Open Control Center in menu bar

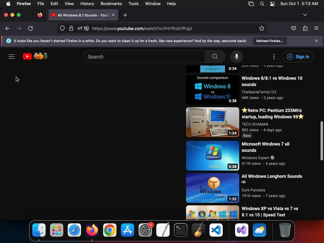(x=272, y=4)
